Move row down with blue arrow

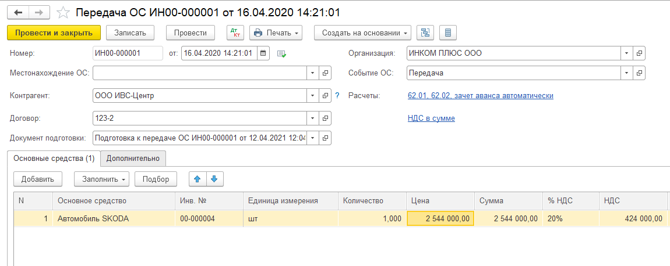coord(214,179)
